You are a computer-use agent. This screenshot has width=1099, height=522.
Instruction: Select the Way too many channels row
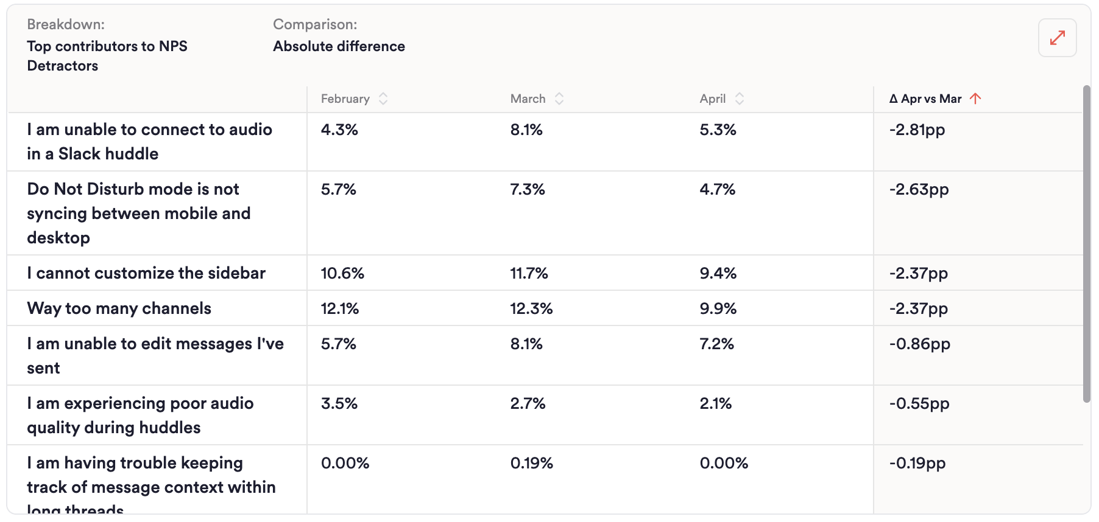click(119, 308)
